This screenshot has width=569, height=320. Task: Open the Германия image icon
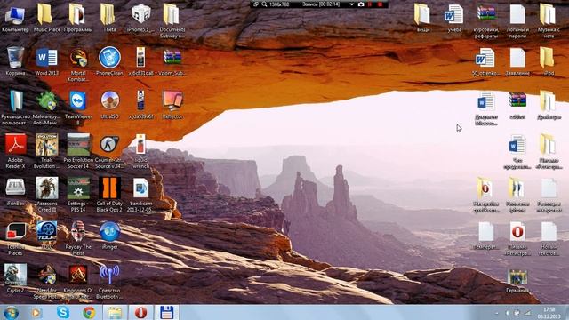point(517,281)
